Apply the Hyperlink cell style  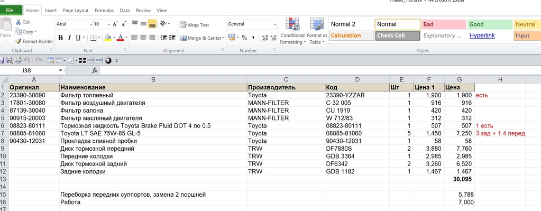pos(490,35)
